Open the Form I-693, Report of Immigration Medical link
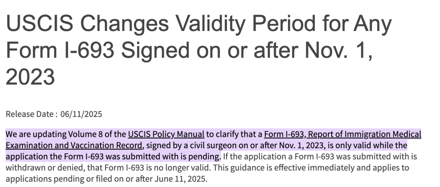 tap(343, 134)
